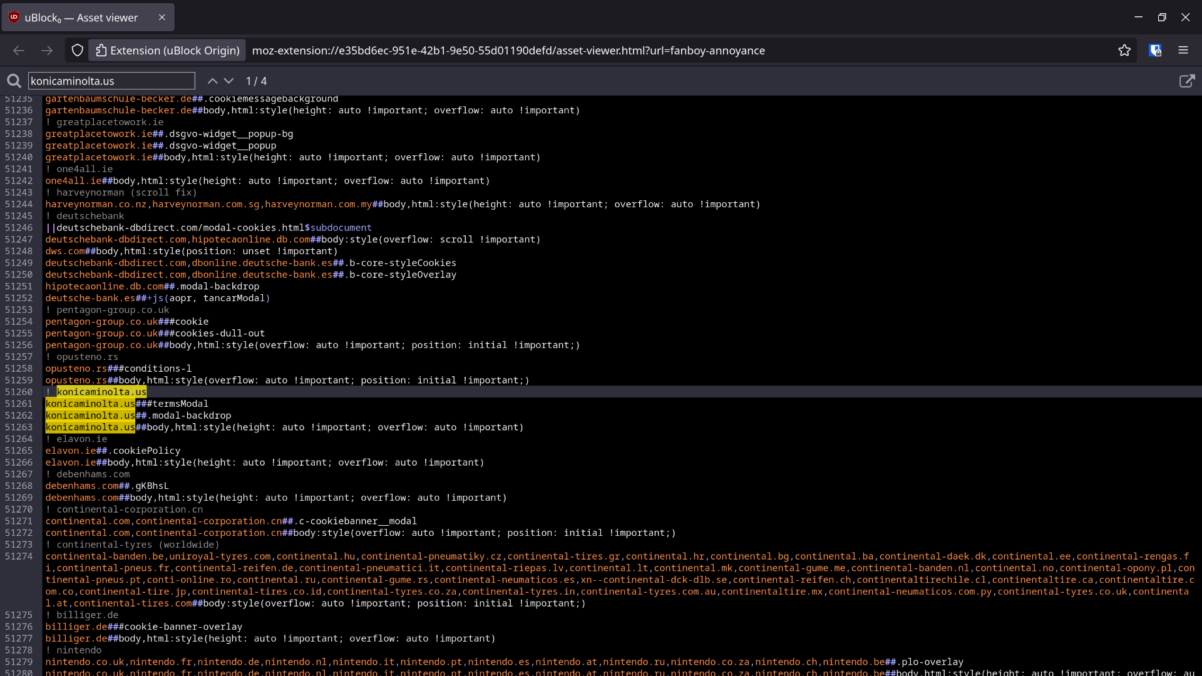1202x676 pixels.
Task: Open the Firefox hamburger application menu
Action: click(1183, 50)
